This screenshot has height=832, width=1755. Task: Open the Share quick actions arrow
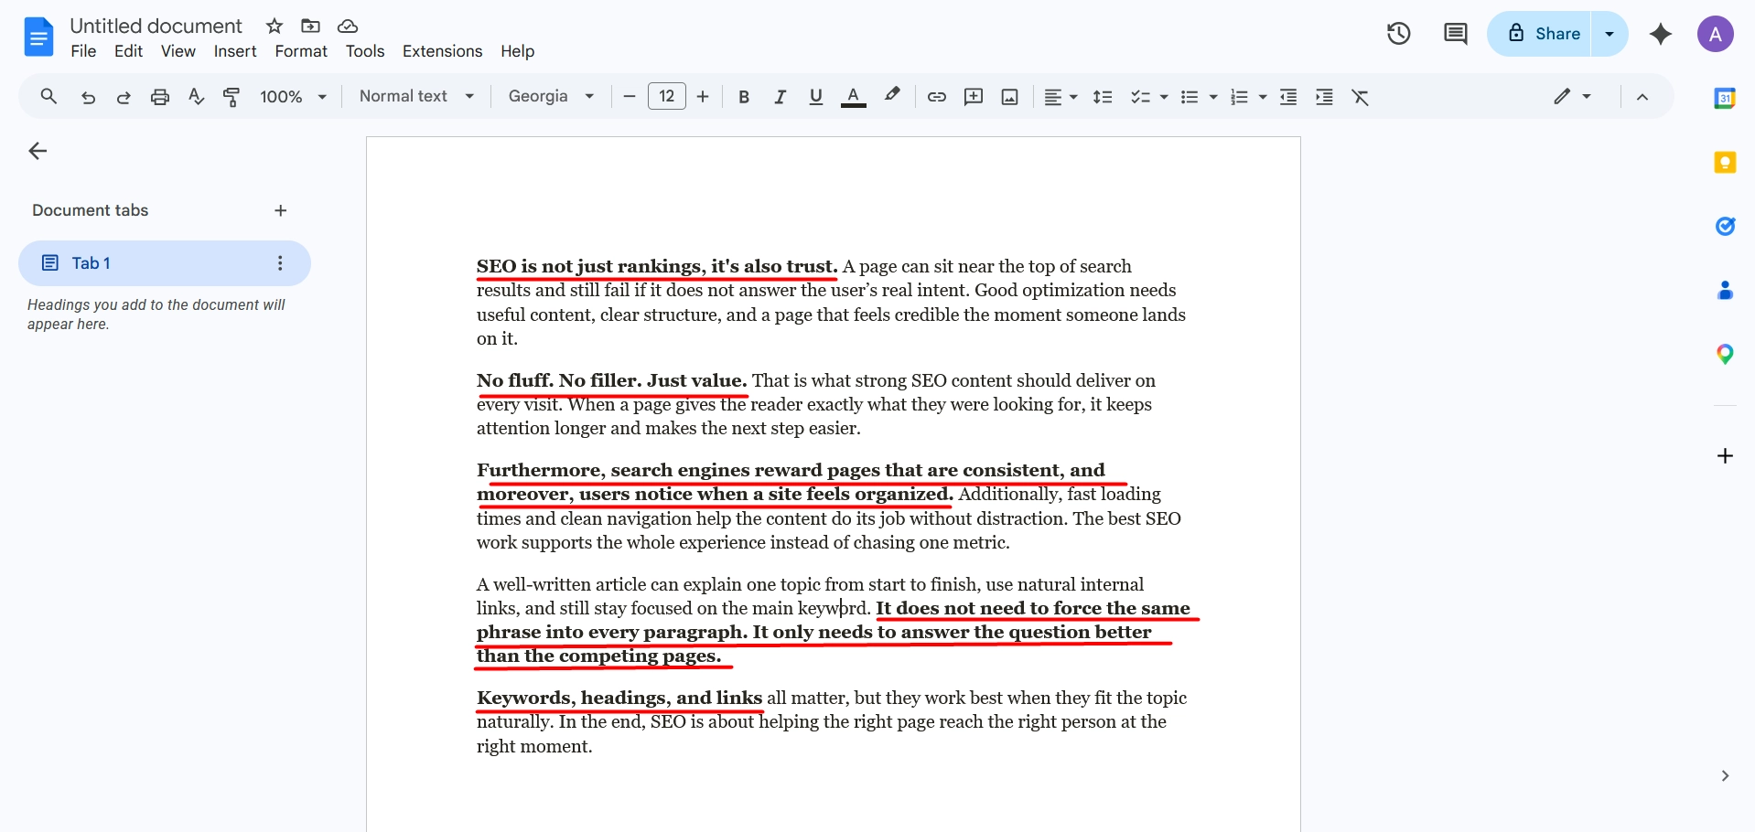coord(1610,34)
